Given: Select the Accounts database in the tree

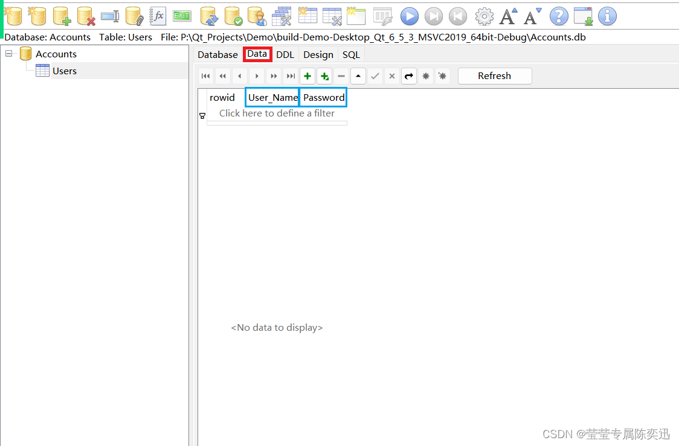Looking at the screenshot, I should [56, 54].
